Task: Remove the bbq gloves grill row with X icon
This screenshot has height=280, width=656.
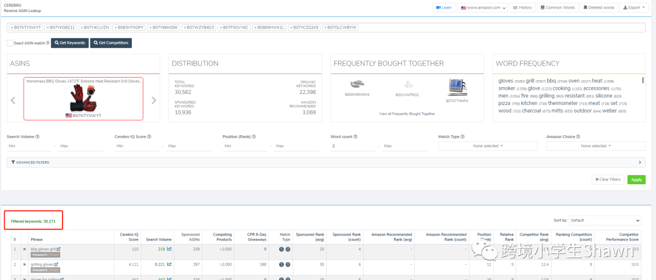Action: [24, 249]
